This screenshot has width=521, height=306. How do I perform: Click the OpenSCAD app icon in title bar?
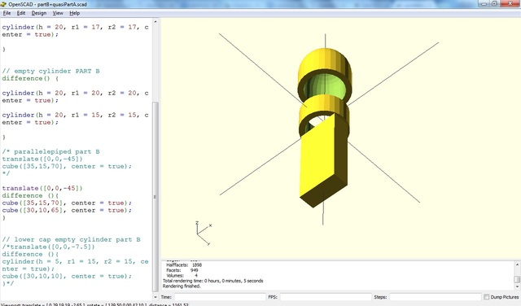(x=3, y=4)
